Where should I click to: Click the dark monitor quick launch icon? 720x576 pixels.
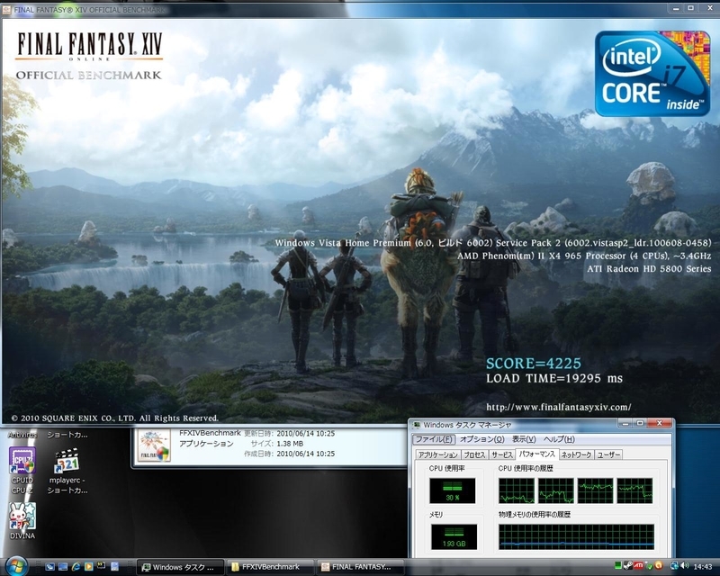coord(101,565)
